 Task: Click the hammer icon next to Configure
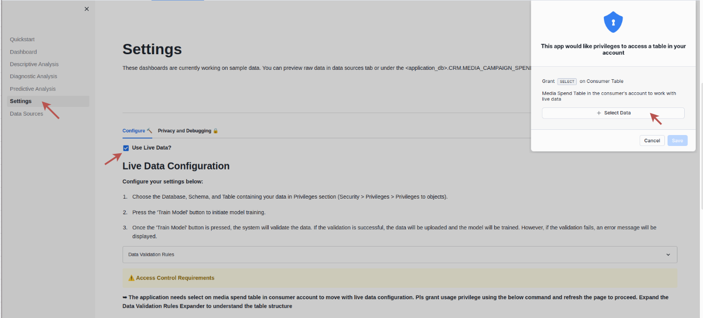(150, 131)
